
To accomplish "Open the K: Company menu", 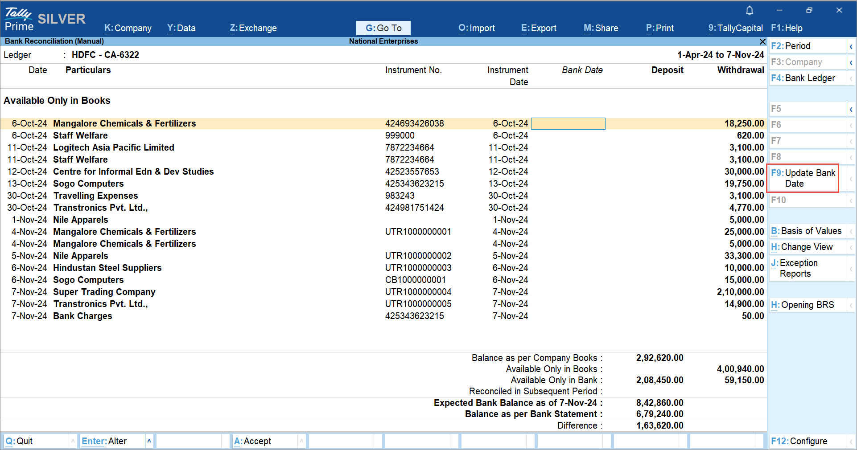I will pos(128,28).
